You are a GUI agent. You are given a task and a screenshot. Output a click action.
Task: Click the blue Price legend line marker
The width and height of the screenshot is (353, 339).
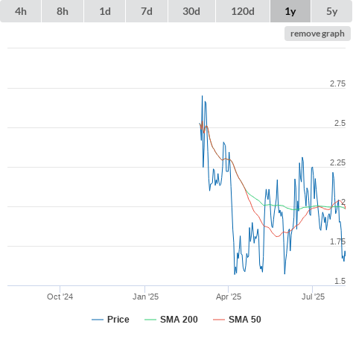pos(98,320)
